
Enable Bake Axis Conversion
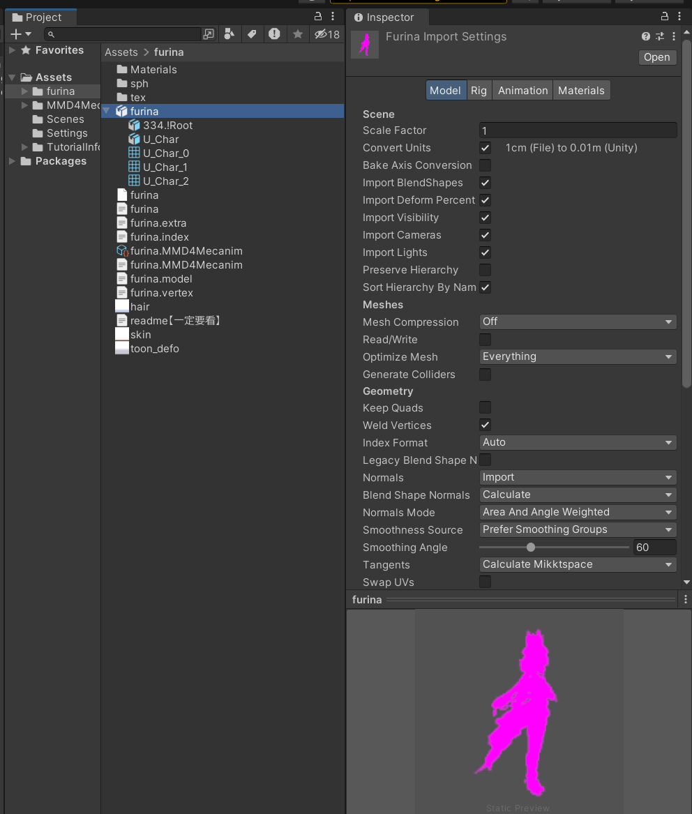click(x=485, y=165)
